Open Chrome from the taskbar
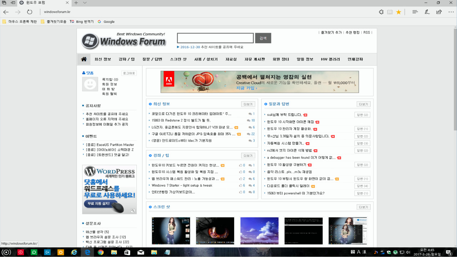The image size is (457, 257). click(101, 252)
